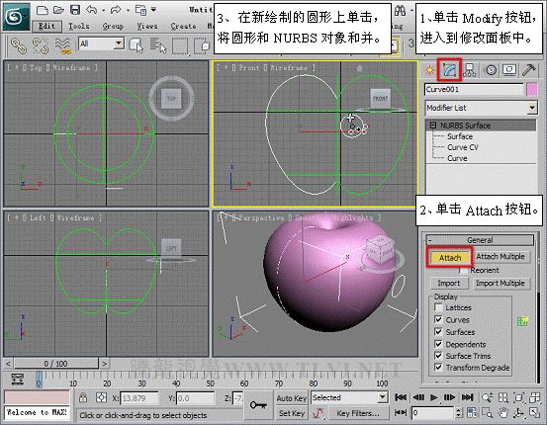The image size is (547, 425).
Task: Open the Create panel sun icon
Action: click(x=429, y=70)
